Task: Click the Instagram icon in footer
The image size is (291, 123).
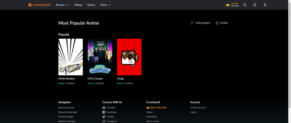Action: (104, 121)
